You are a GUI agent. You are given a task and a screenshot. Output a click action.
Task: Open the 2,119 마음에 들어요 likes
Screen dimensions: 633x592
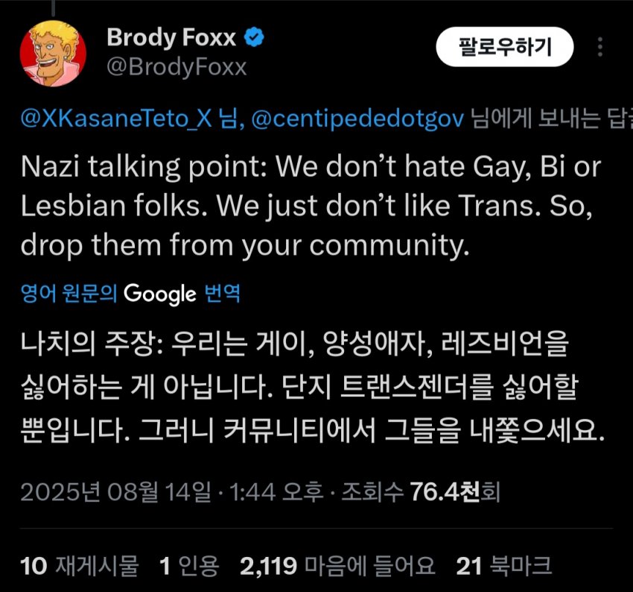(337, 567)
